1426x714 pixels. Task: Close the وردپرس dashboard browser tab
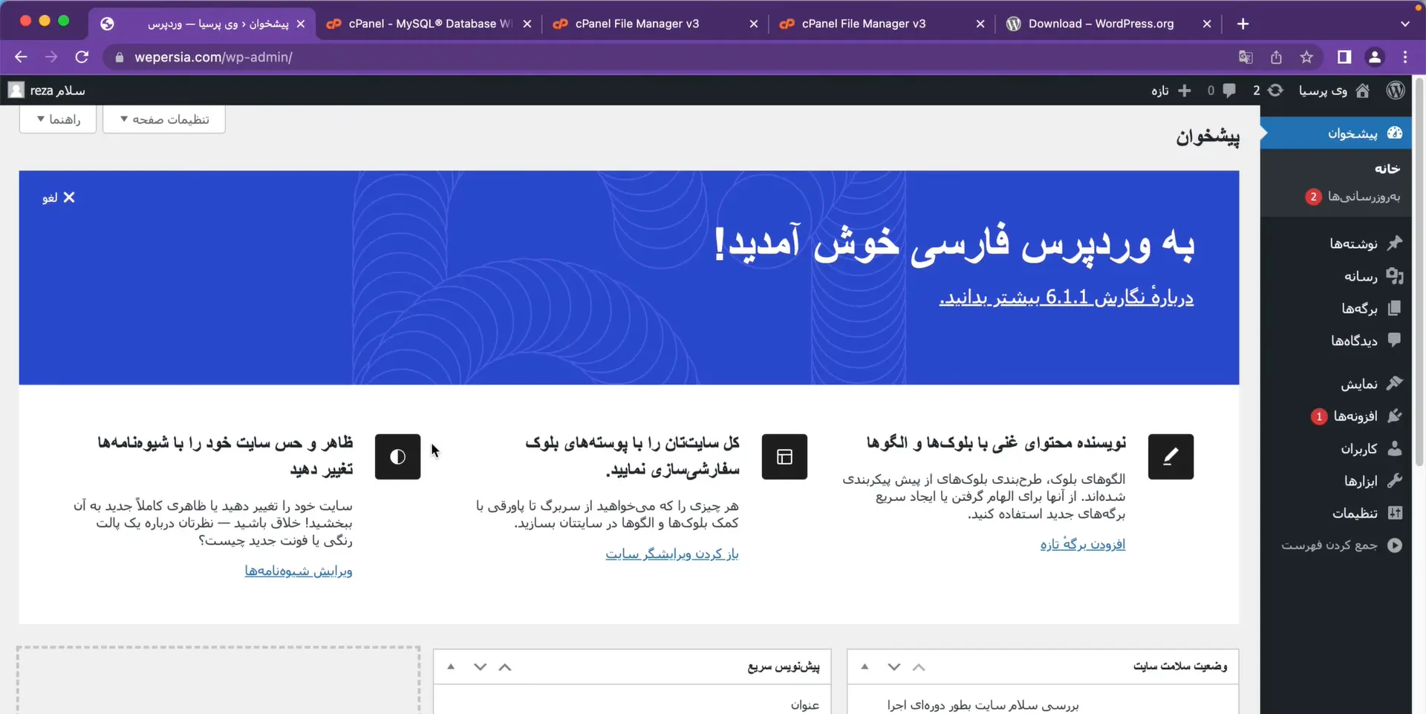[x=300, y=24]
